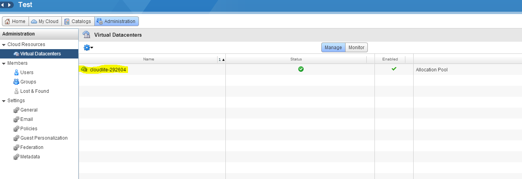Open Email settings
Image resolution: width=522 pixels, height=179 pixels.
tap(27, 119)
